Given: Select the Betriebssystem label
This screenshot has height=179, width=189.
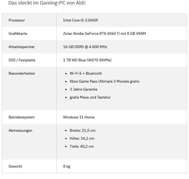Looking at the screenshot, I should pos(22,117).
